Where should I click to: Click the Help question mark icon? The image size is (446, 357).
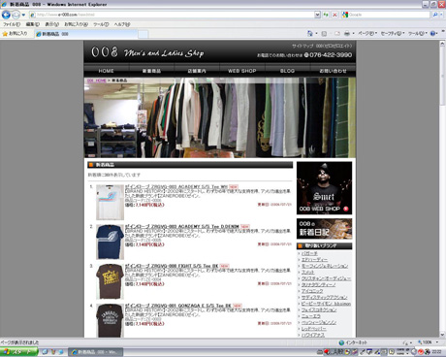(432, 33)
